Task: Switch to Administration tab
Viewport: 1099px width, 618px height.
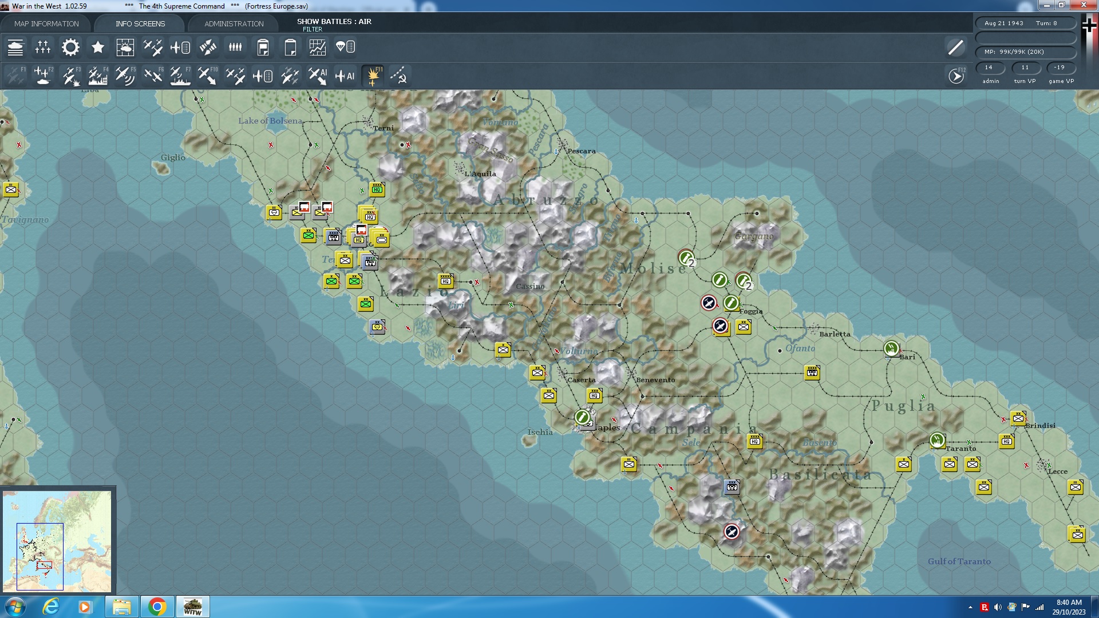Action: pyautogui.click(x=234, y=23)
